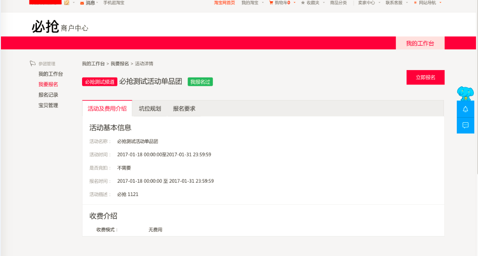
Task: Click the 网站导航 menu icon
Action: (x=415, y=3)
